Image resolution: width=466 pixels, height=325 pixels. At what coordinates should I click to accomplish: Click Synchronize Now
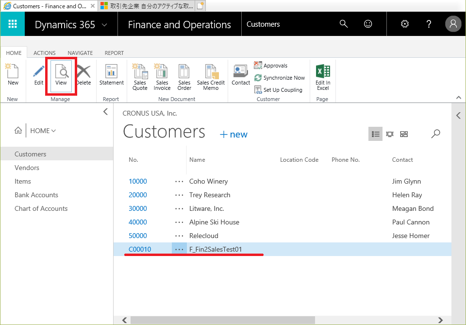pos(280,78)
